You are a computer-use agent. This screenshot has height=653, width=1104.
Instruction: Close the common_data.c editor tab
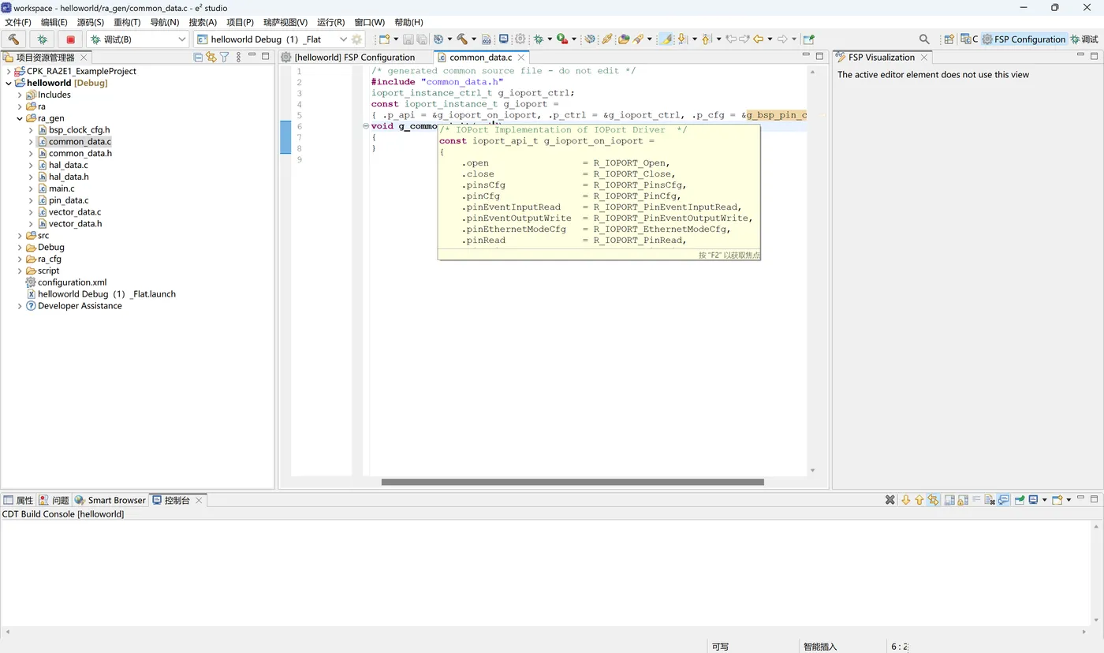point(521,58)
